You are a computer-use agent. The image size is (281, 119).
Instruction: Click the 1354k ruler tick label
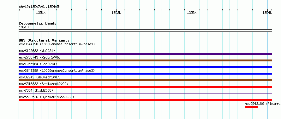pyautogui.click(x=267, y=13)
